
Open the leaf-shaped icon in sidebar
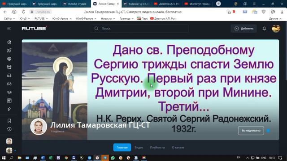(x=9, y=109)
